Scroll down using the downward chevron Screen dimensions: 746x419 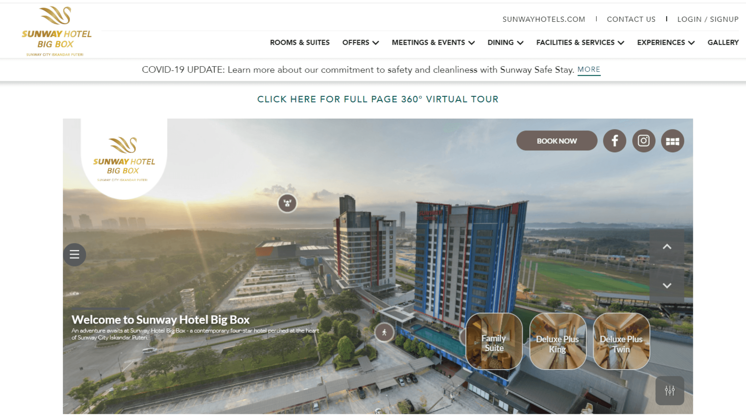(x=667, y=285)
